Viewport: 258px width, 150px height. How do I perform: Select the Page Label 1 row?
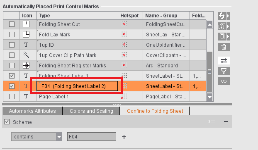[105, 97]
